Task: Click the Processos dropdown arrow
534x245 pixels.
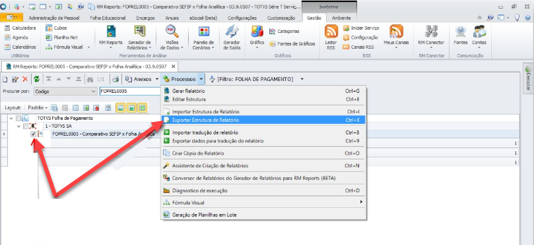Action: coord(201,79)
